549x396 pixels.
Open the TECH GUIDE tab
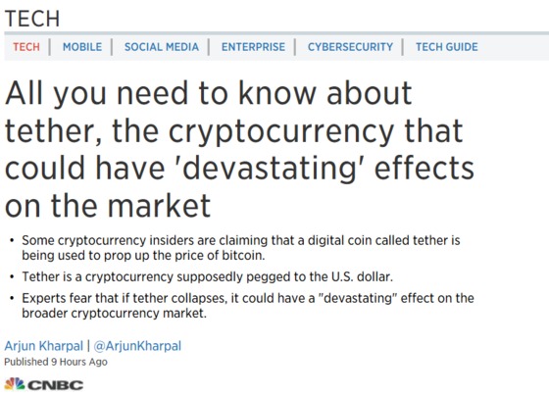[x=446, y=47]
